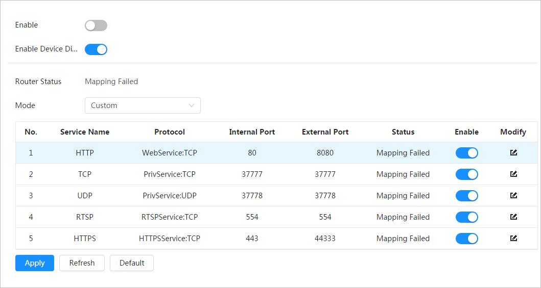
Task: Switch off the TCP mapping toggle
Action: click(466, 174)
